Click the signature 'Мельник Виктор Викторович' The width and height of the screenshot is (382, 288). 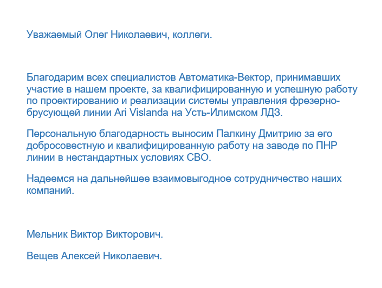(x=94, y=234)
